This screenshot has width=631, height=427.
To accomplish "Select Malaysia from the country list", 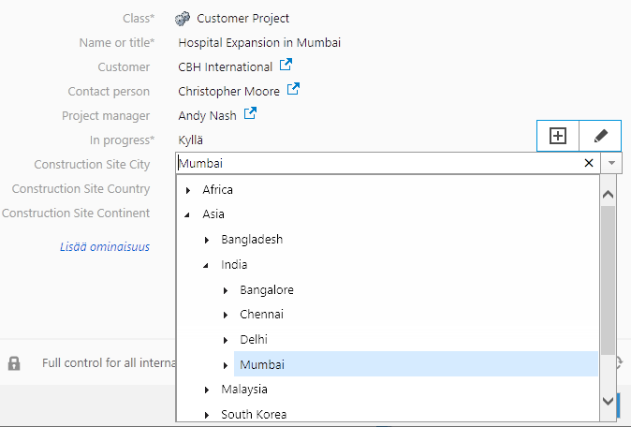I will pos(244,389).
